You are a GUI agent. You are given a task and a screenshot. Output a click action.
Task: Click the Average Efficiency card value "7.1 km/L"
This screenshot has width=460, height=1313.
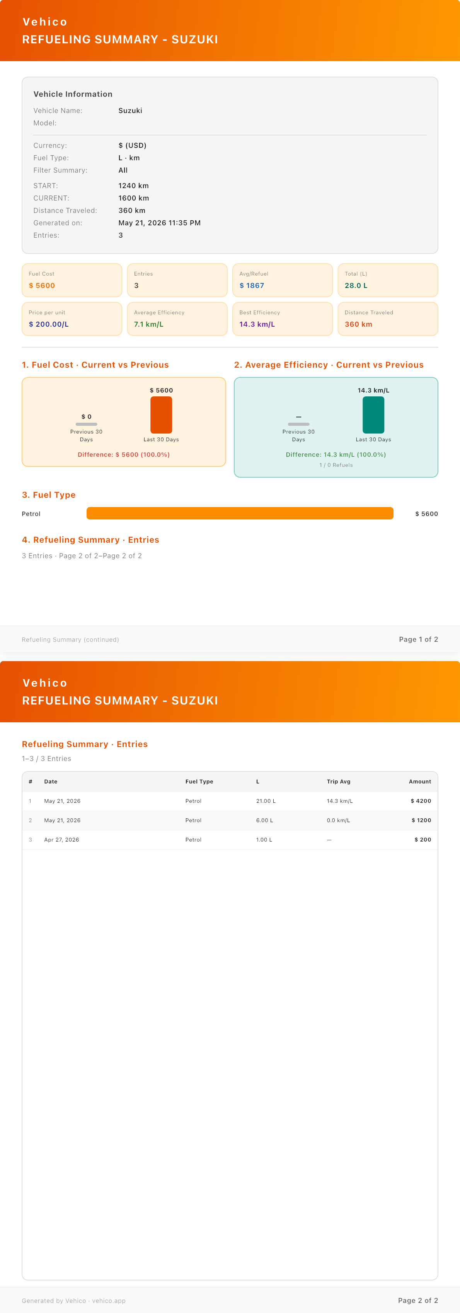(x=148, y=324)
